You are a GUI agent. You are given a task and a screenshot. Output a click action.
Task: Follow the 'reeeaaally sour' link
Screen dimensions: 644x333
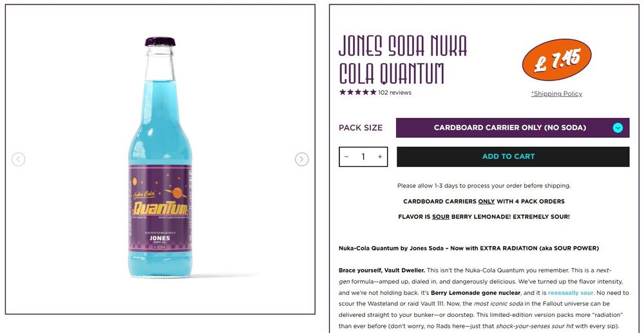coord(571,293)
